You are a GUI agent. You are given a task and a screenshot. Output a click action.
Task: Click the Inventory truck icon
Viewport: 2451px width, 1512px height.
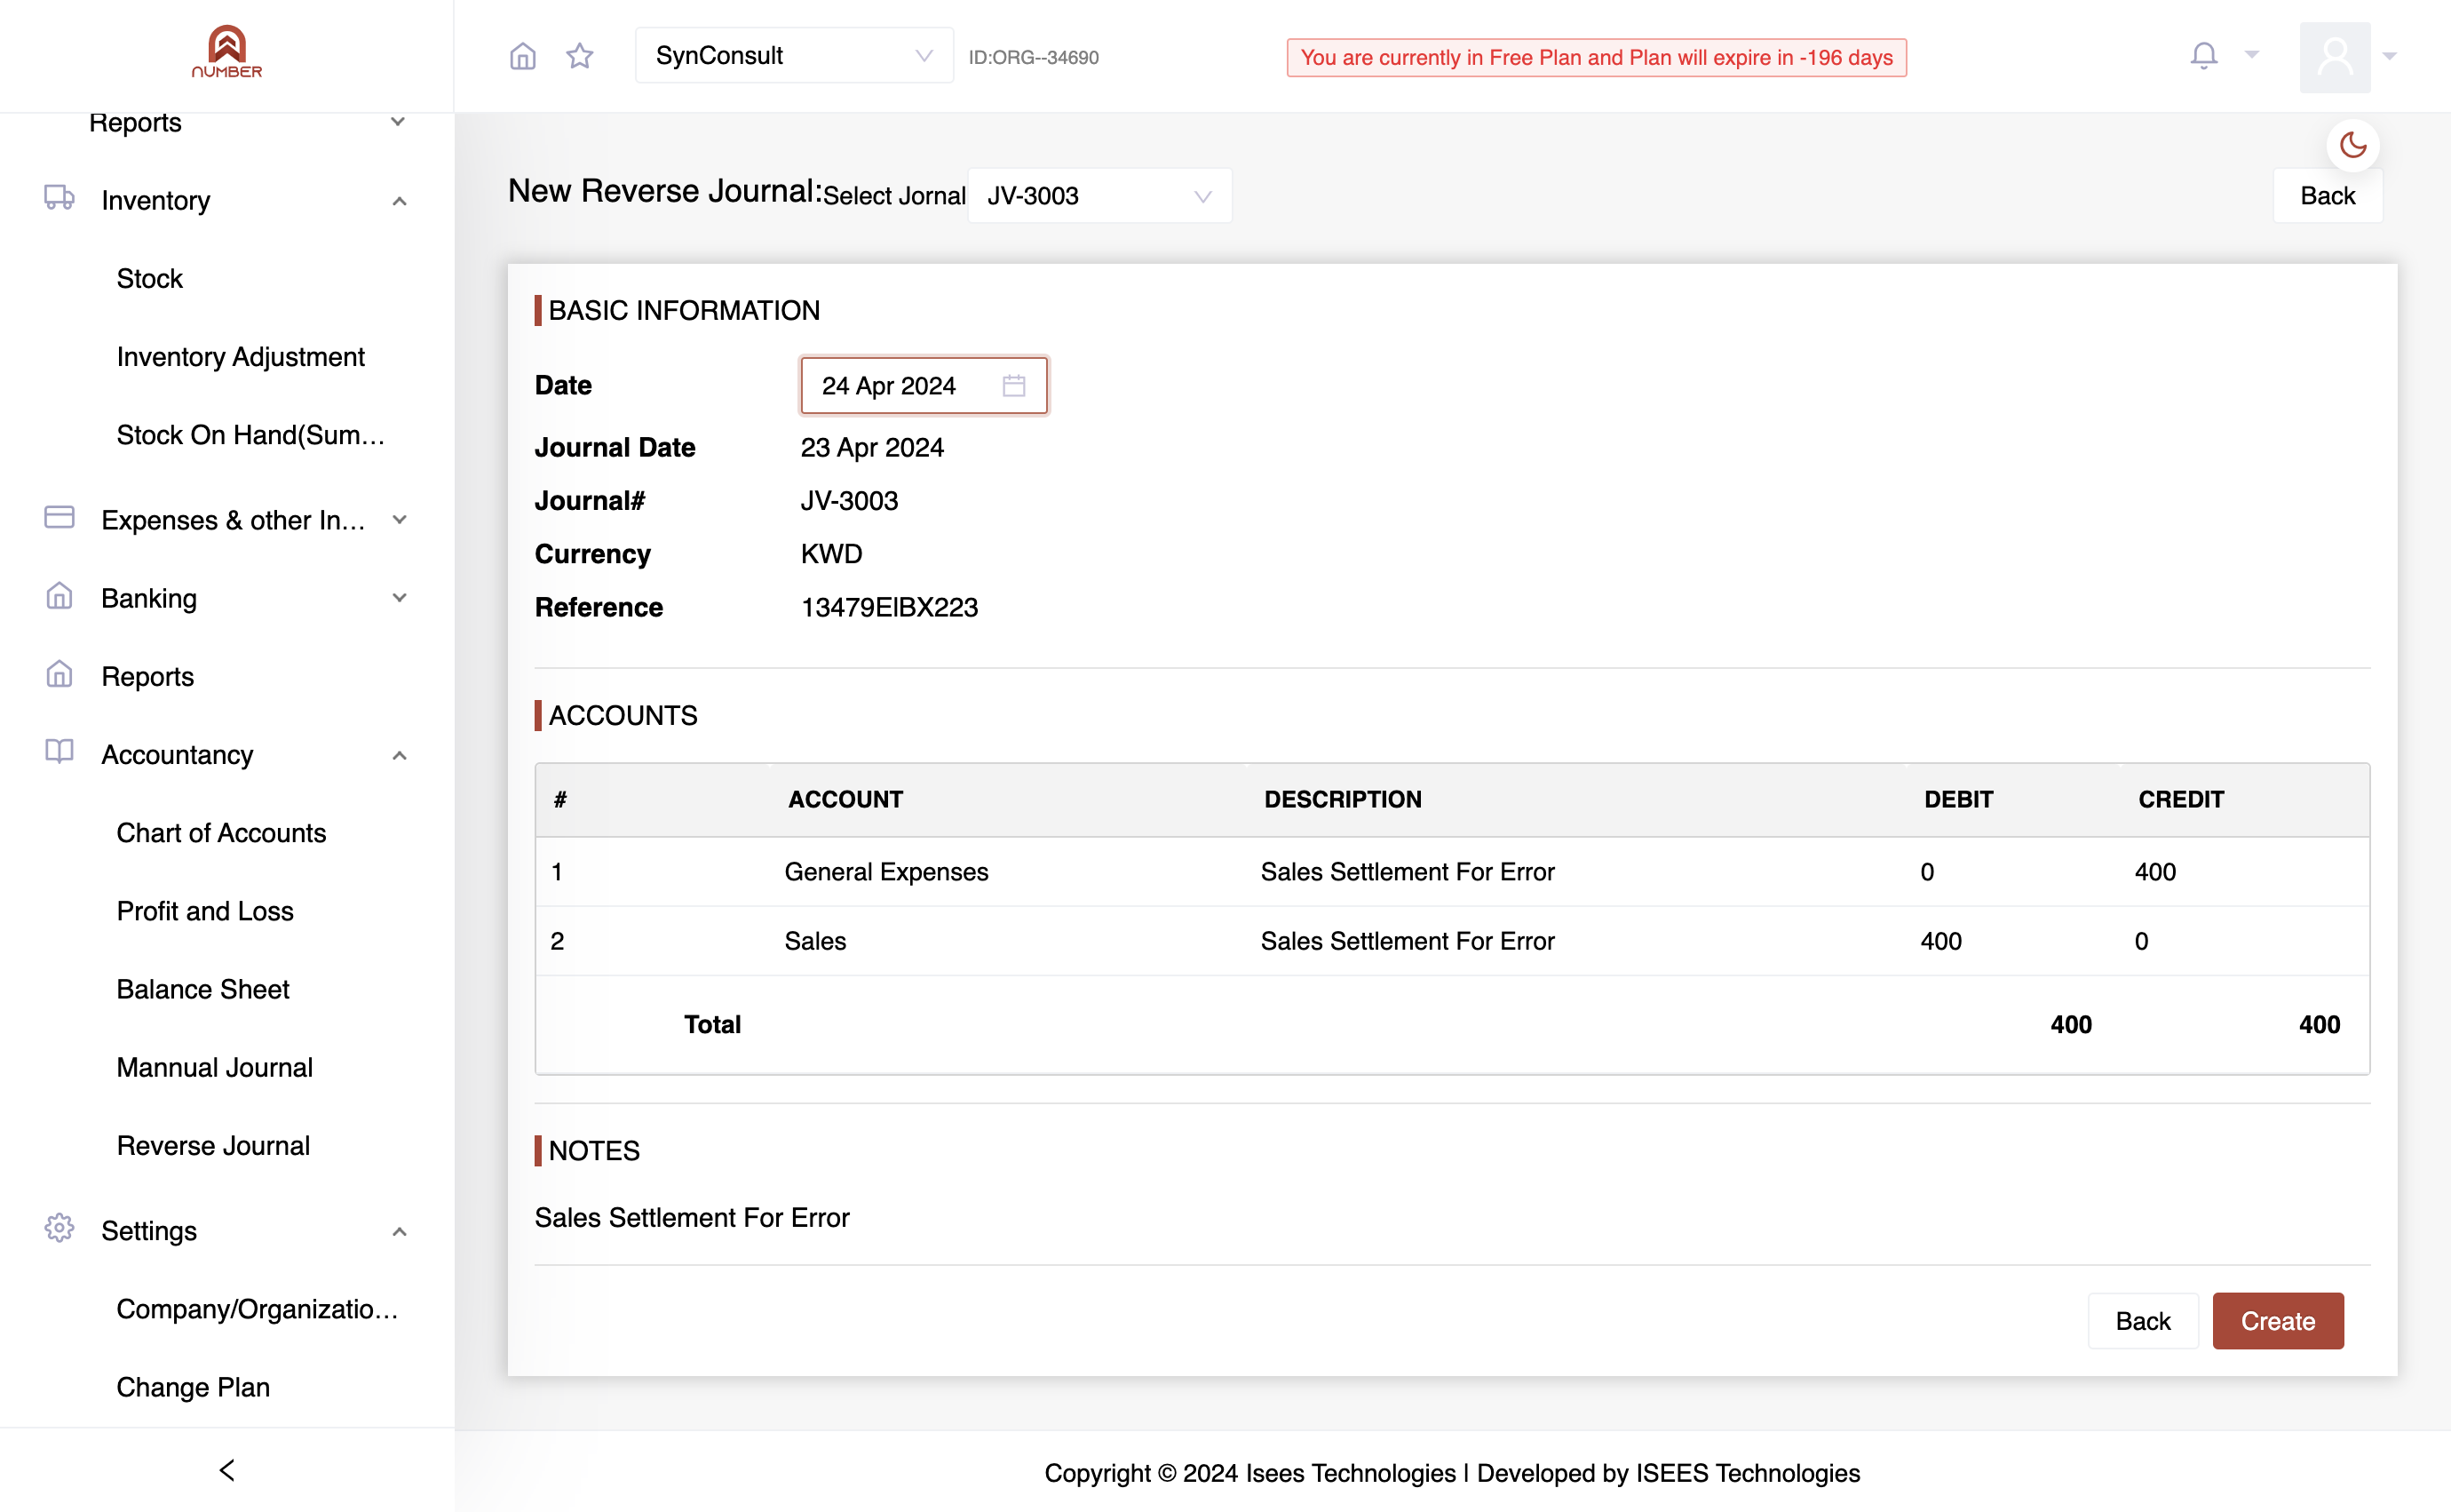pyautogui.click(x=59, y=198)
